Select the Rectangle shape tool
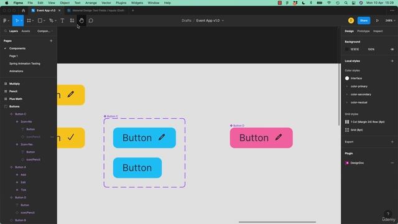398x224 pixels. pos(40,21)
